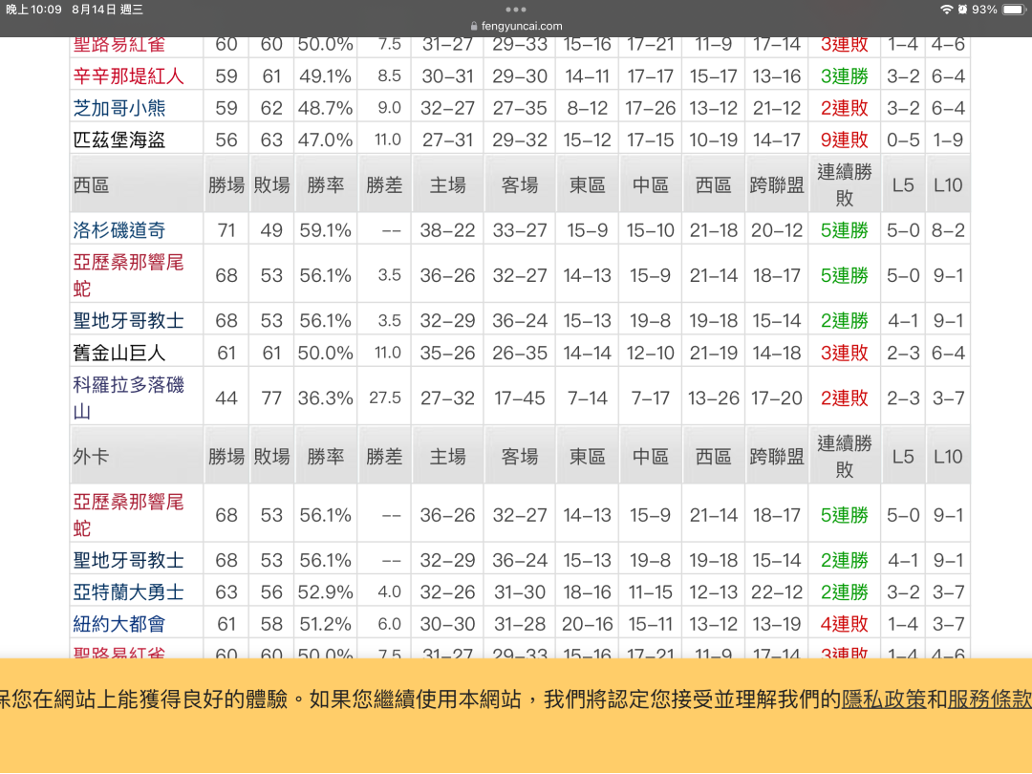The height and width of the screenshot is (774, 1032).
Task: Click the 22–12 interleague record for 亞特蘭大勇士
Action: (x=777, y=592)
